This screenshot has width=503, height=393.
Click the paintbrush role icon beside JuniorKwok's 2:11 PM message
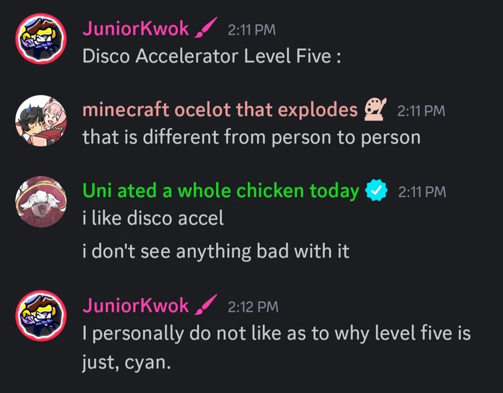[x=206, y=29]
